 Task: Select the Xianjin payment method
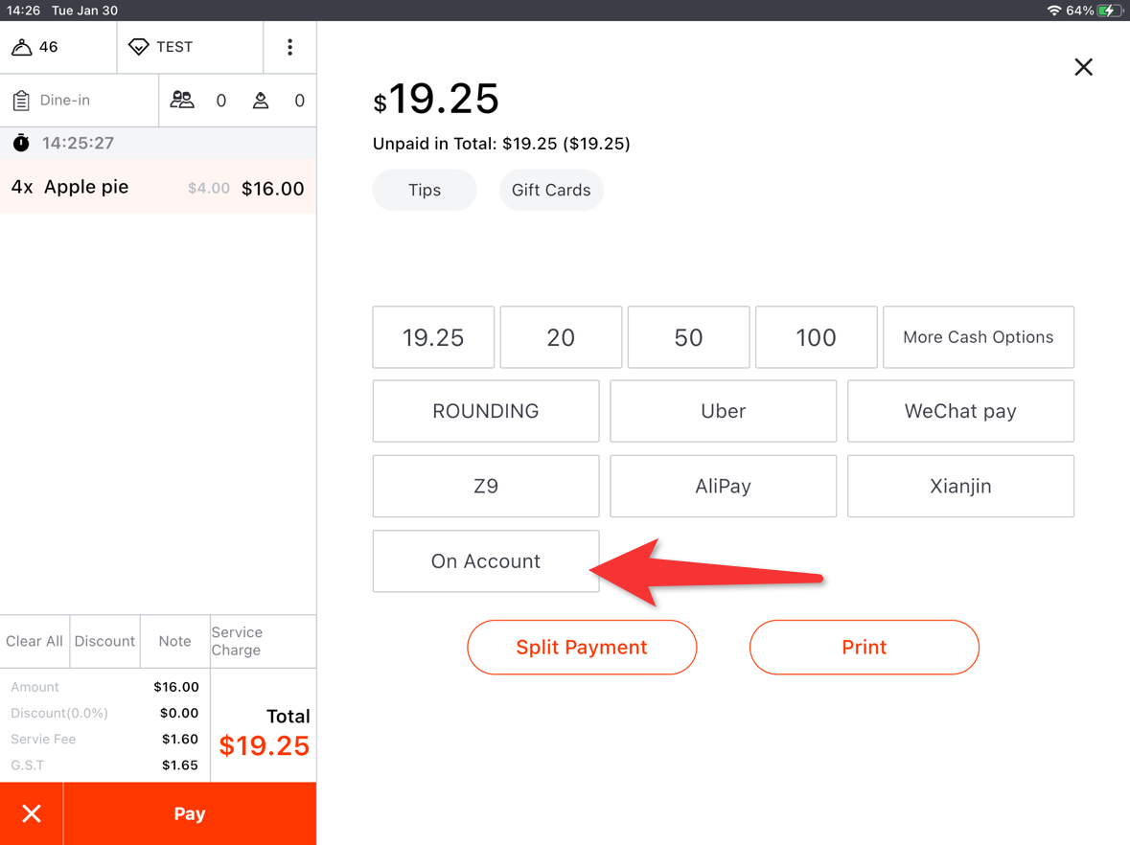coord(960,487)
